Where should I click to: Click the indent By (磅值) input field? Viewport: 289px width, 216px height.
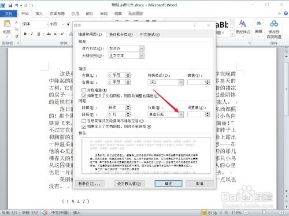[x=197, y=82]
